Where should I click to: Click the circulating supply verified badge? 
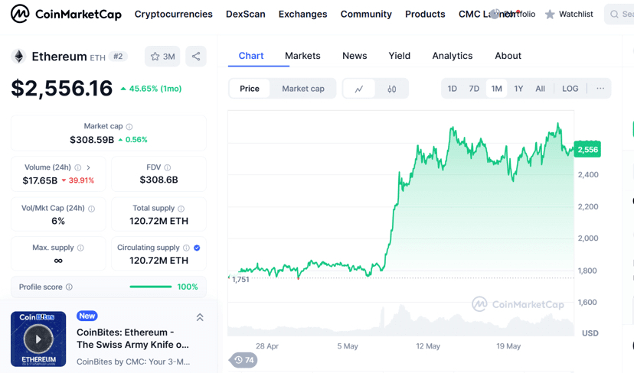pyautogui.click(x=198, y=248)
